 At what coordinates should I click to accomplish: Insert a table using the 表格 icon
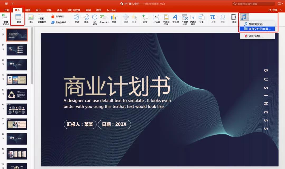click(x=18, y=17)
